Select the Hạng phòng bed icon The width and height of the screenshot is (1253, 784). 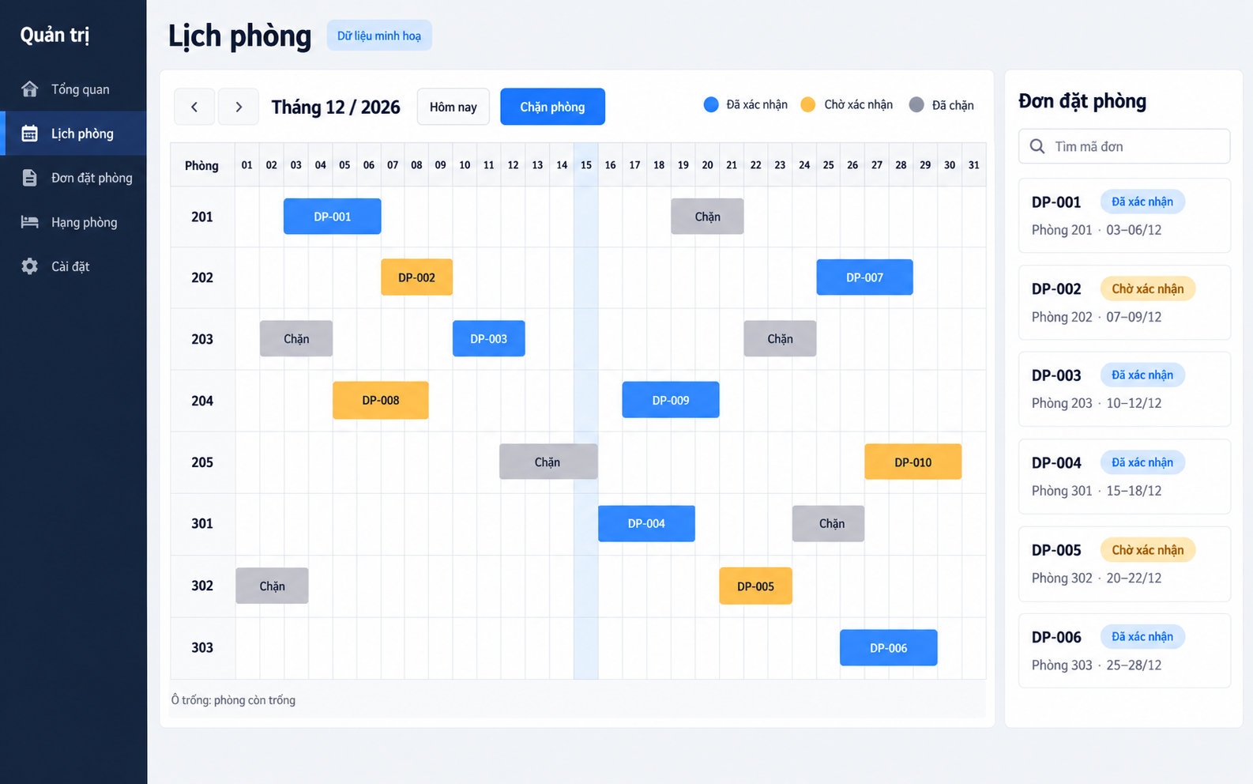point(30,222)
